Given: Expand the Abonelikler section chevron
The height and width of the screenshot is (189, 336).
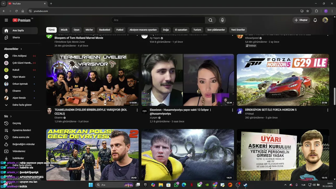Looking at the screenshot, I should pos(21,49).
